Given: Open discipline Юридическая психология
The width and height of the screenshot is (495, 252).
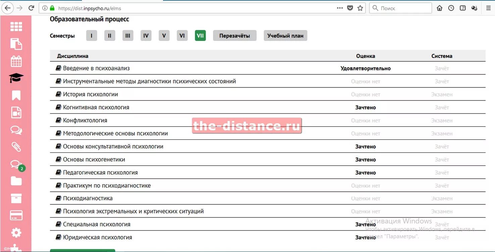Looking at the screenshot, I should pyautogui.click(x=98, y=238).
